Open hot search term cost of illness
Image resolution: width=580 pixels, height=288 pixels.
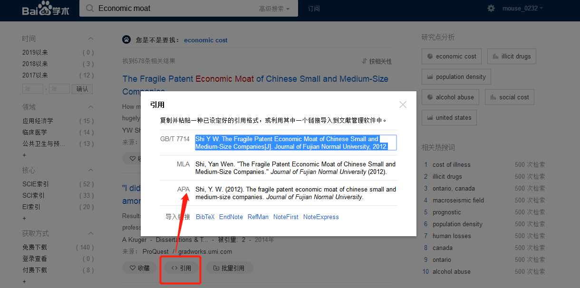click(x=452, y=164)
